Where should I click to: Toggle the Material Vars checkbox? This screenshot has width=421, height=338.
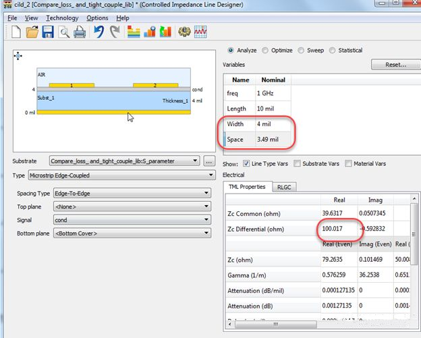click(x=348, y=164)
